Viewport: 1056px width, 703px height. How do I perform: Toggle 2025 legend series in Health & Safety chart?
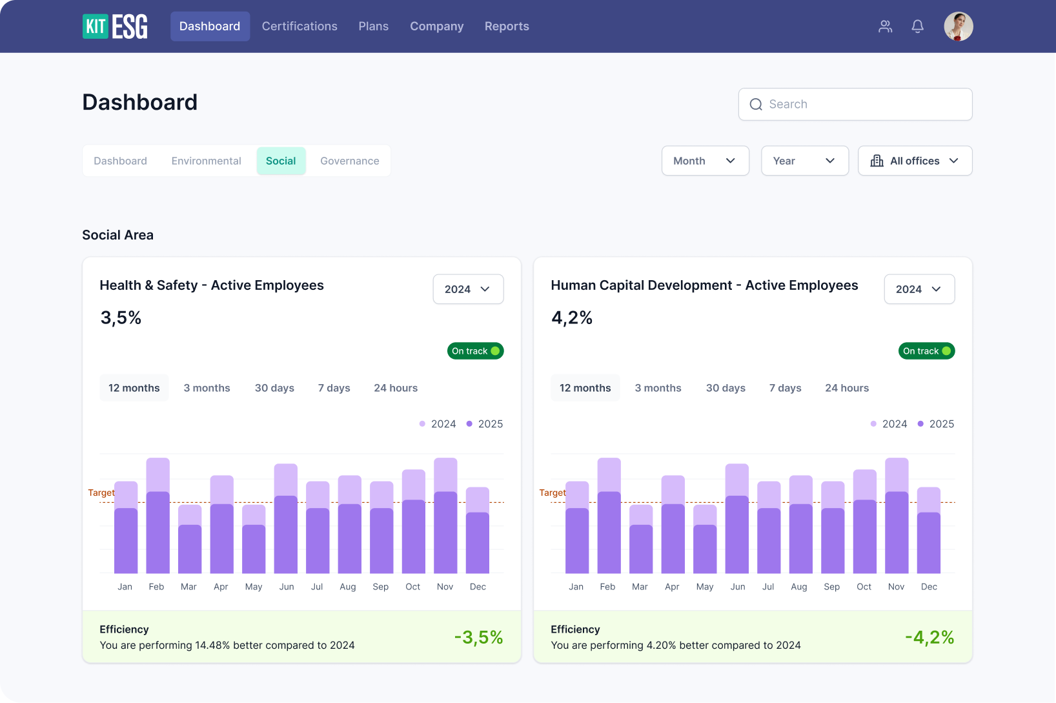point(485,424)
